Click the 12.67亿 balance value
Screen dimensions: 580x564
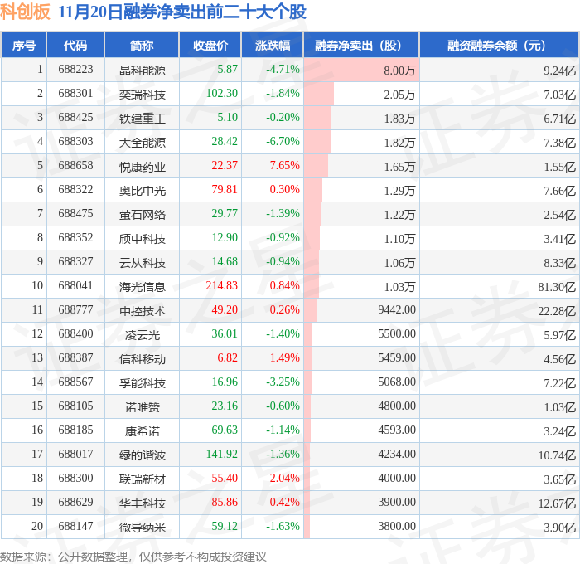point(557,503)
